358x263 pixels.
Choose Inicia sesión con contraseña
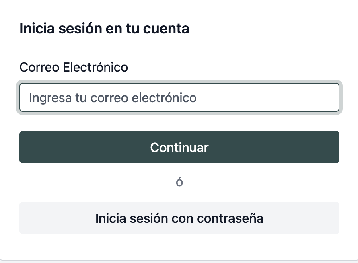point(179,218)
